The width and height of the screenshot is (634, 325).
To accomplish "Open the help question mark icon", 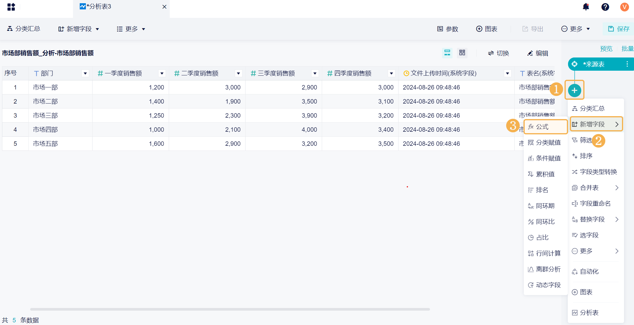I will (x=605, y=7).
